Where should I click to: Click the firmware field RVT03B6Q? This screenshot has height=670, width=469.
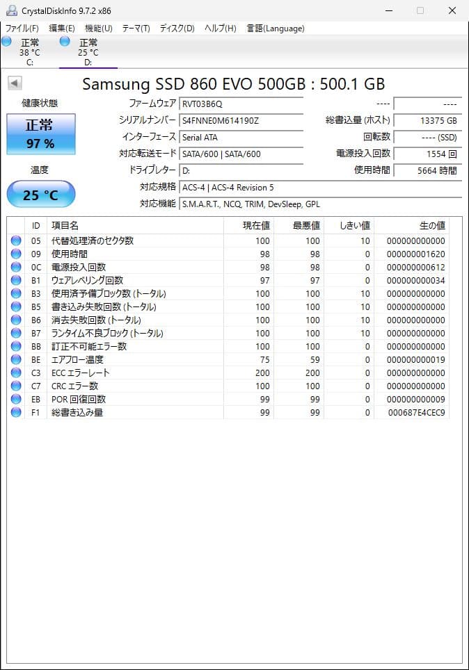(x=241, y=104)
